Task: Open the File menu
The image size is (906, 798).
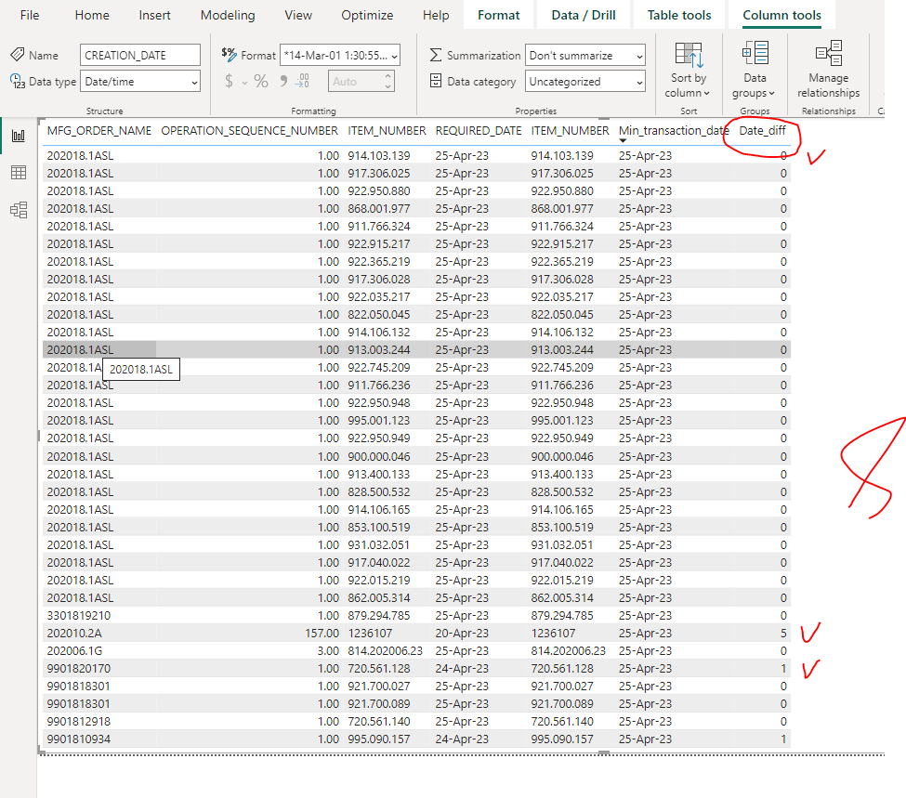Action: (x=30, y=15)
